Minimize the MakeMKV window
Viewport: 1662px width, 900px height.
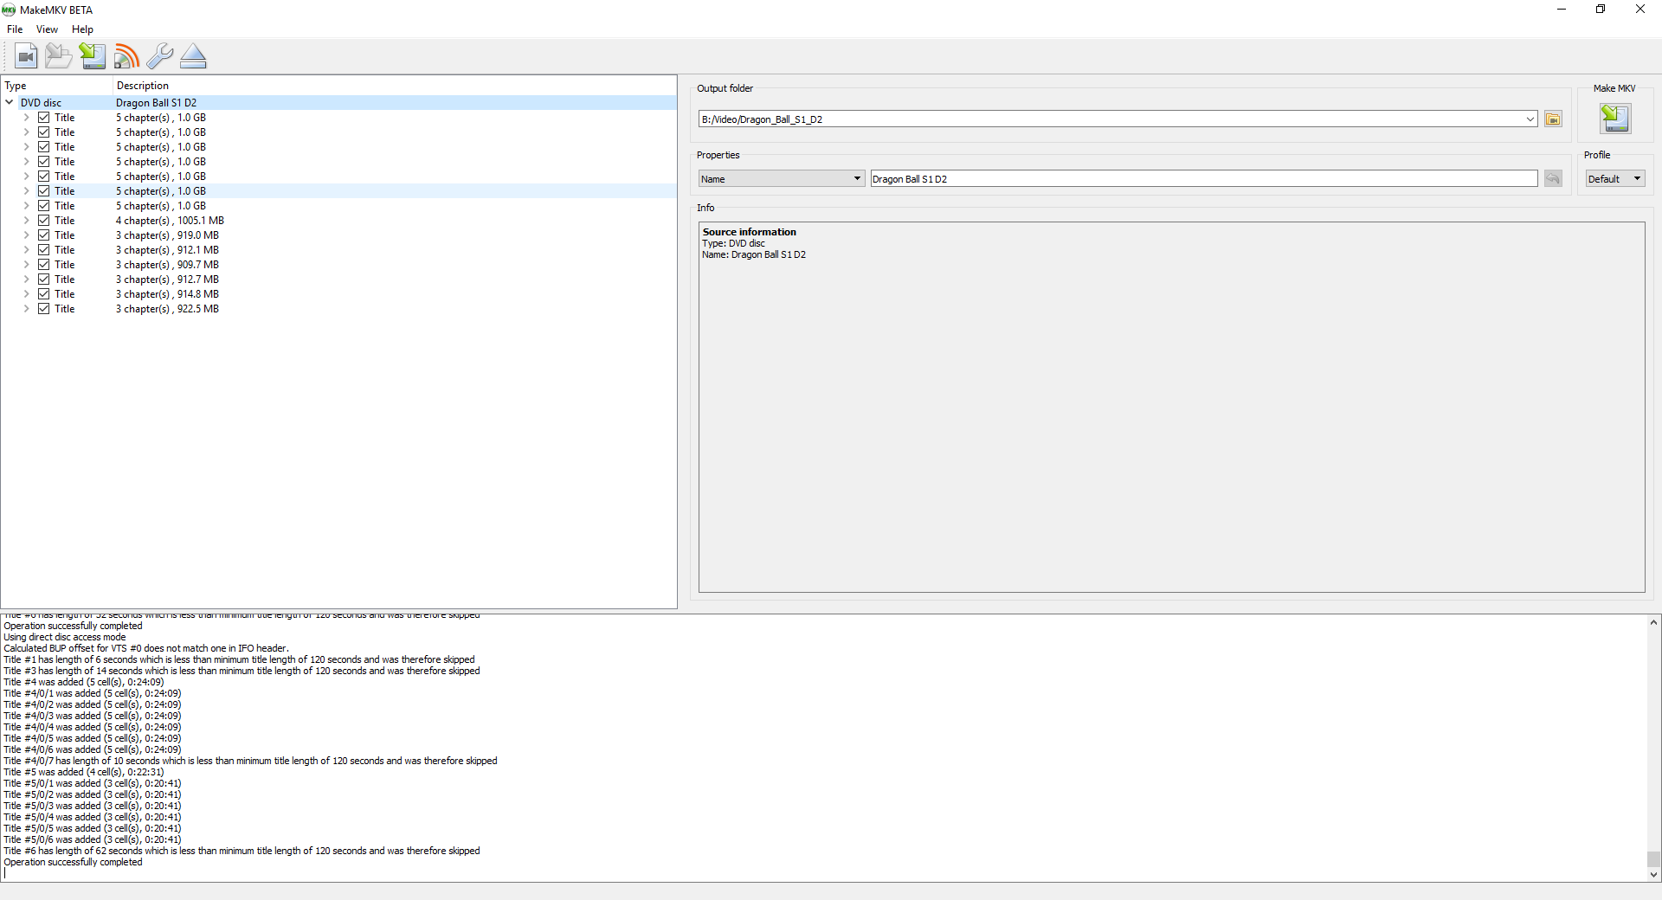[1562, 10]
